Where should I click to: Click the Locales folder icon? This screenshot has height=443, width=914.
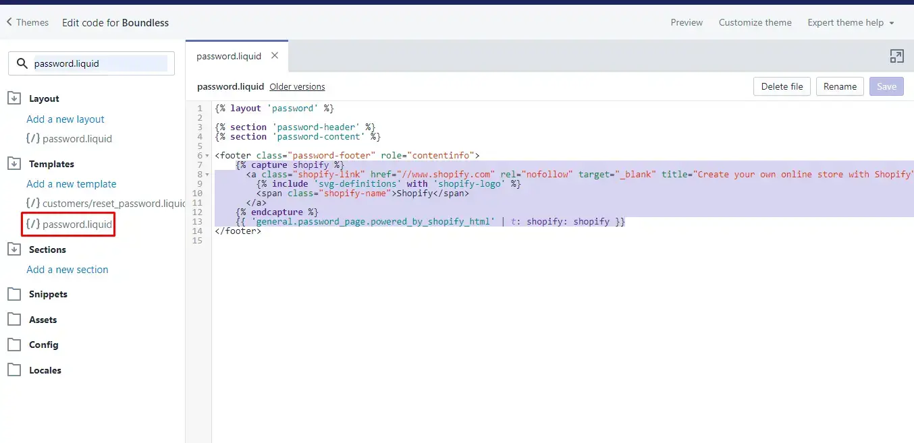pyautogui.click(x=14, y=370)
